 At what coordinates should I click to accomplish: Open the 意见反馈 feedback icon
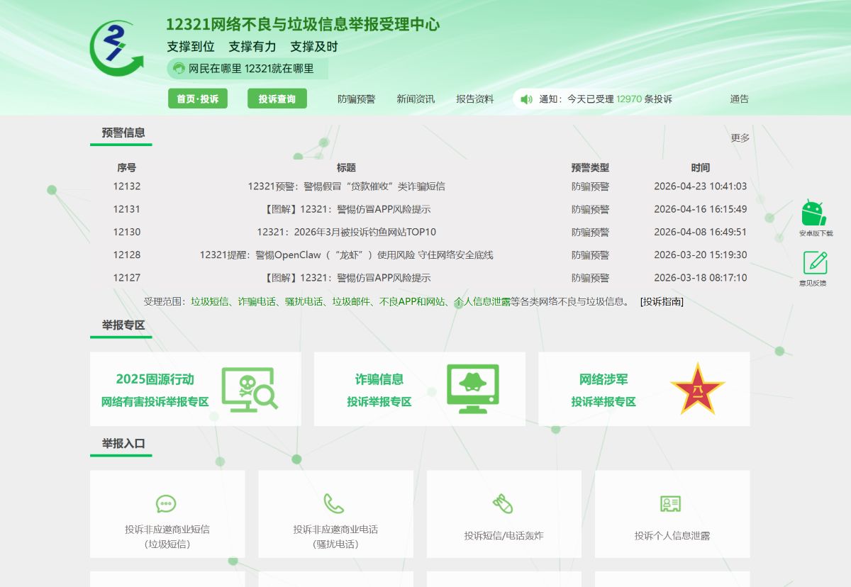(814, 263)
